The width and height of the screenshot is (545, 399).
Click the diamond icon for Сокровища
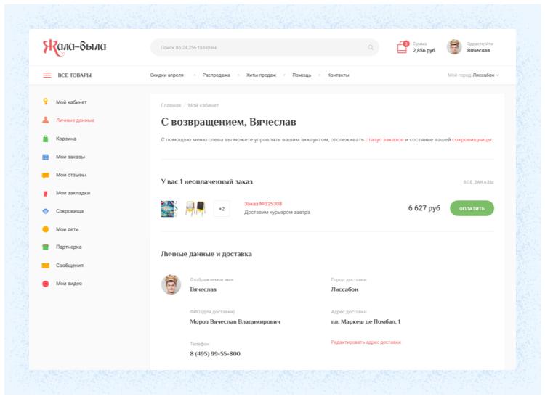point(45,211)
